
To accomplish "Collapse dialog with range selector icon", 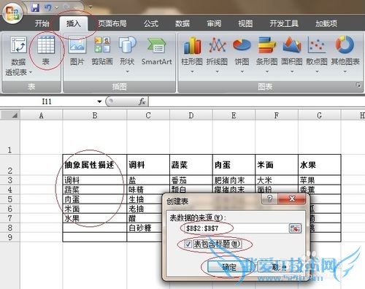I will click(x=295, y=228).
